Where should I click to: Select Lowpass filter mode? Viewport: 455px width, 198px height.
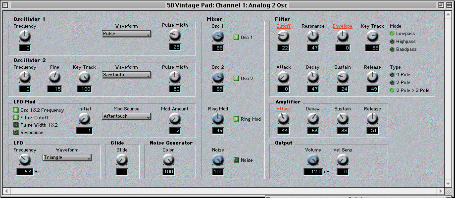pos(392,34)
